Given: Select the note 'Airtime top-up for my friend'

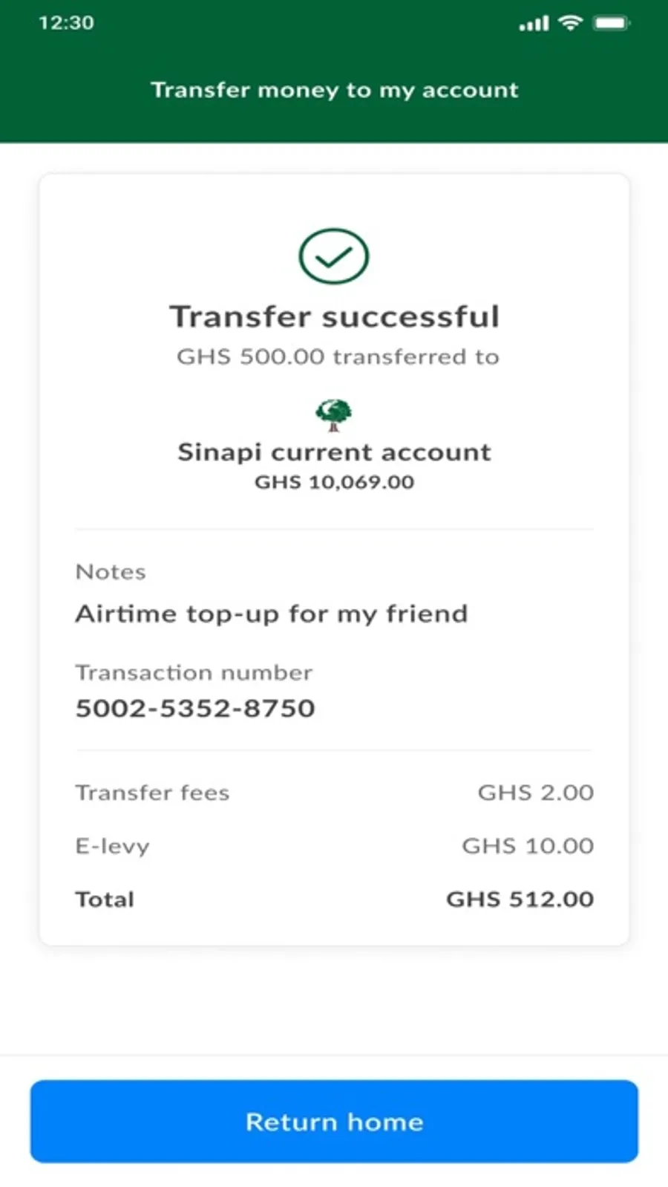Looking at the screenshot, I should 272,614.
